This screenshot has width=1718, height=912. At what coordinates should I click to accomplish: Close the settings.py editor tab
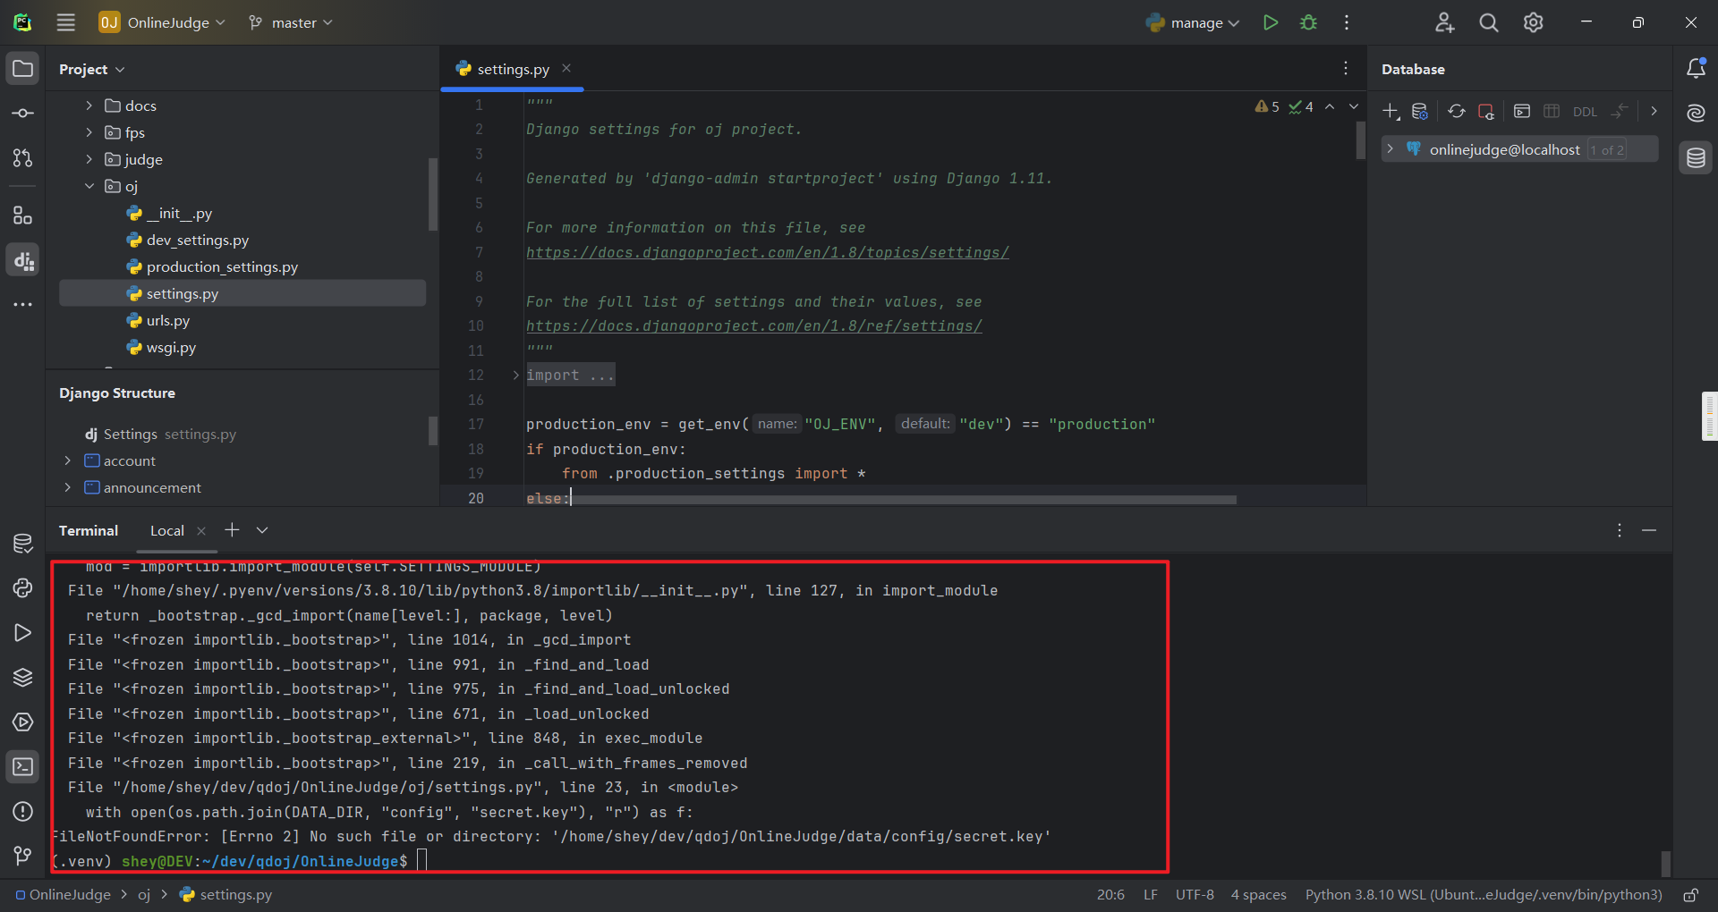click(566, 68)
